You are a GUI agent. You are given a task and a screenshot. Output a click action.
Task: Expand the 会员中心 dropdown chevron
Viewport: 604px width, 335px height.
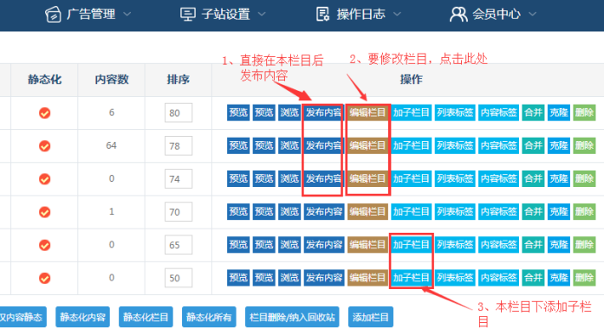tap(532, 14)
